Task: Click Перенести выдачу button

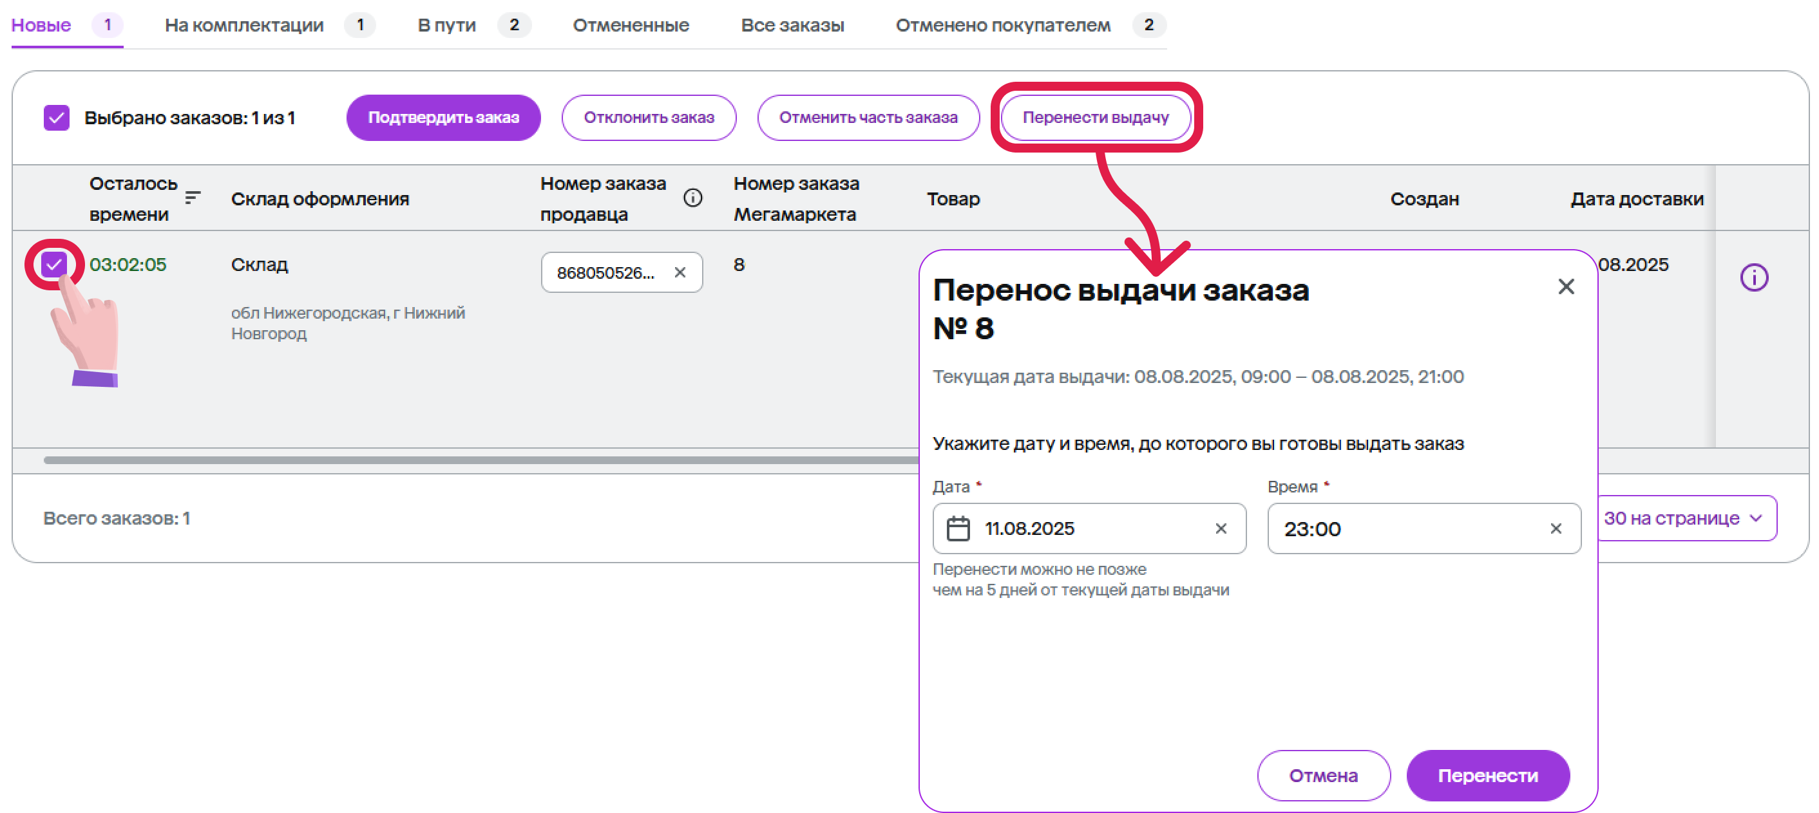Action: point(1096,117)
